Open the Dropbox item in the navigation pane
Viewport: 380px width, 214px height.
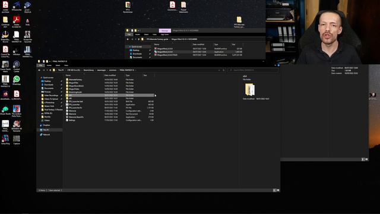pos(46,125)
